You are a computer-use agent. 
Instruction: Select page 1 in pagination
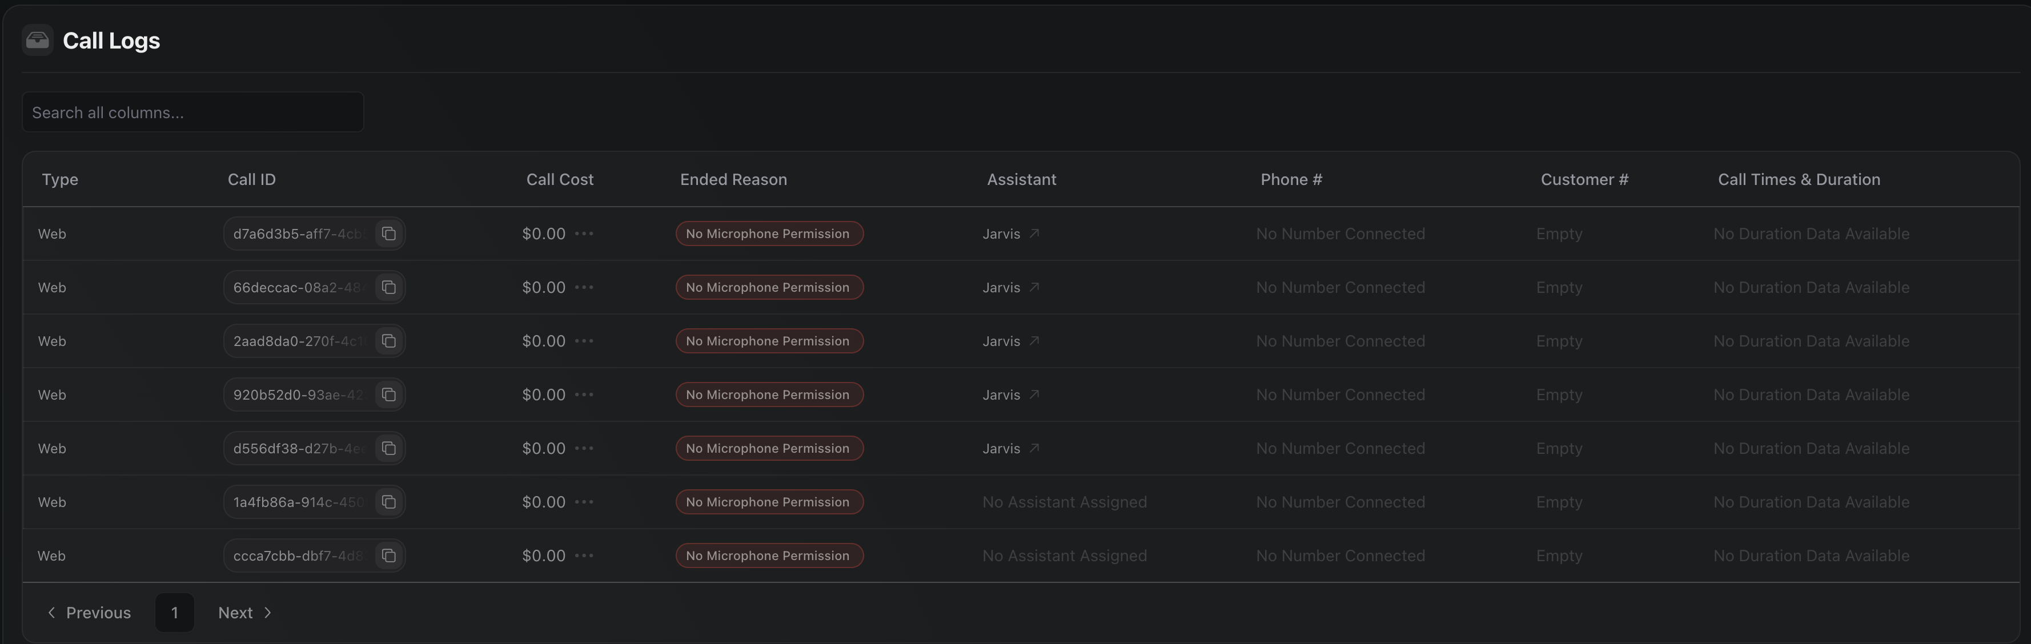point(174,613)
